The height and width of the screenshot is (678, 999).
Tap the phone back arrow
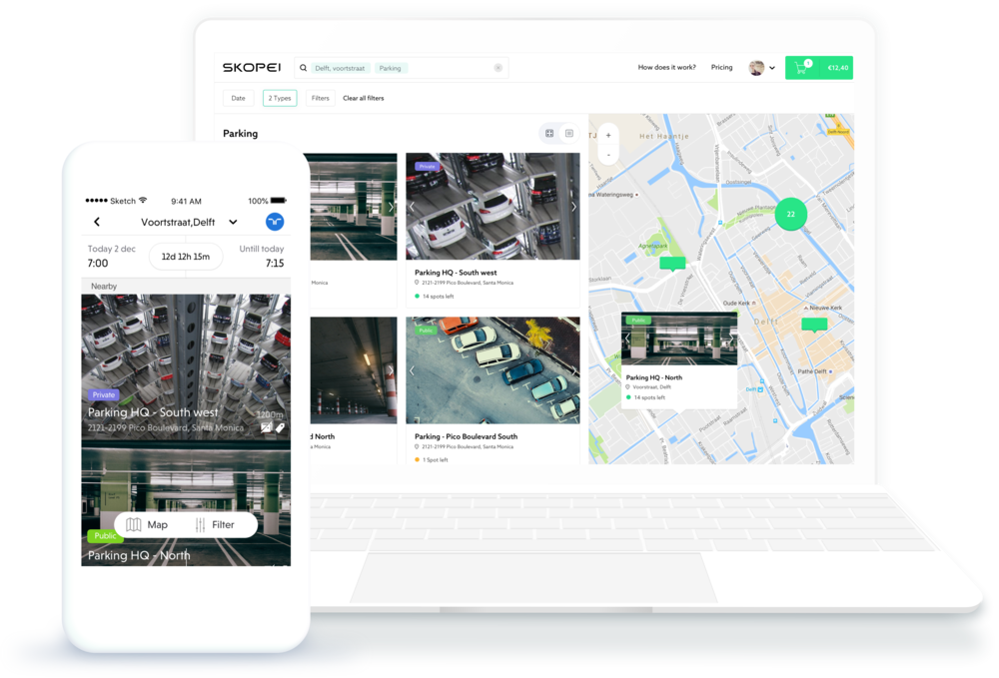click(x=97, y=222)
